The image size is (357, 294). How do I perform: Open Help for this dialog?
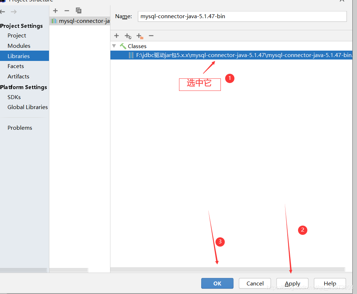pyautogui.click(x=330, y=283)
